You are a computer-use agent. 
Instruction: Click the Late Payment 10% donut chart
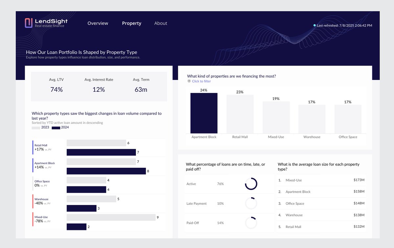[251, 203]
